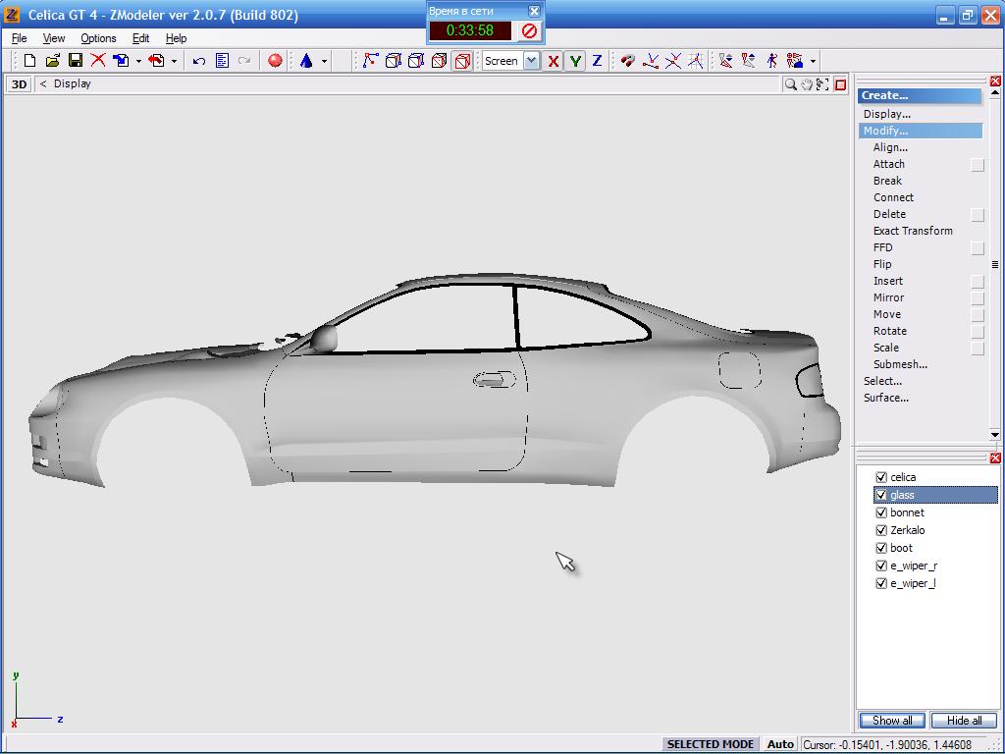
Task: Click the Undo arrow icon
Action: [199, 61]
